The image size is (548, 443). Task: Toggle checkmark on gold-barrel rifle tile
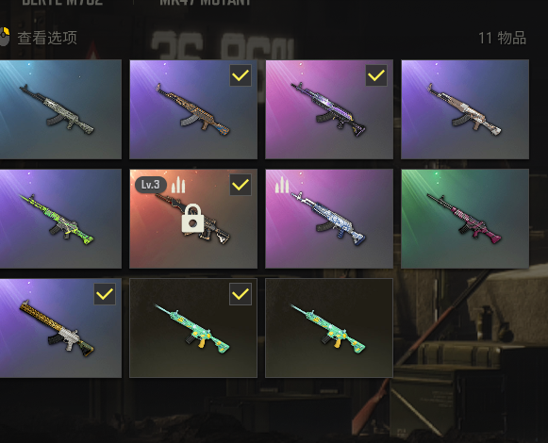coord(105,294)
